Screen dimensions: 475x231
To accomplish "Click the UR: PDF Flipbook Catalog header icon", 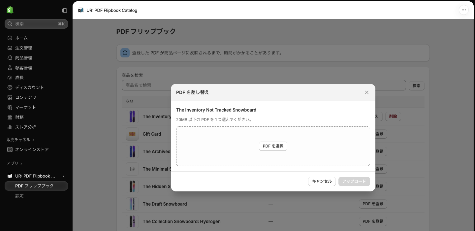I will [81, 10].
